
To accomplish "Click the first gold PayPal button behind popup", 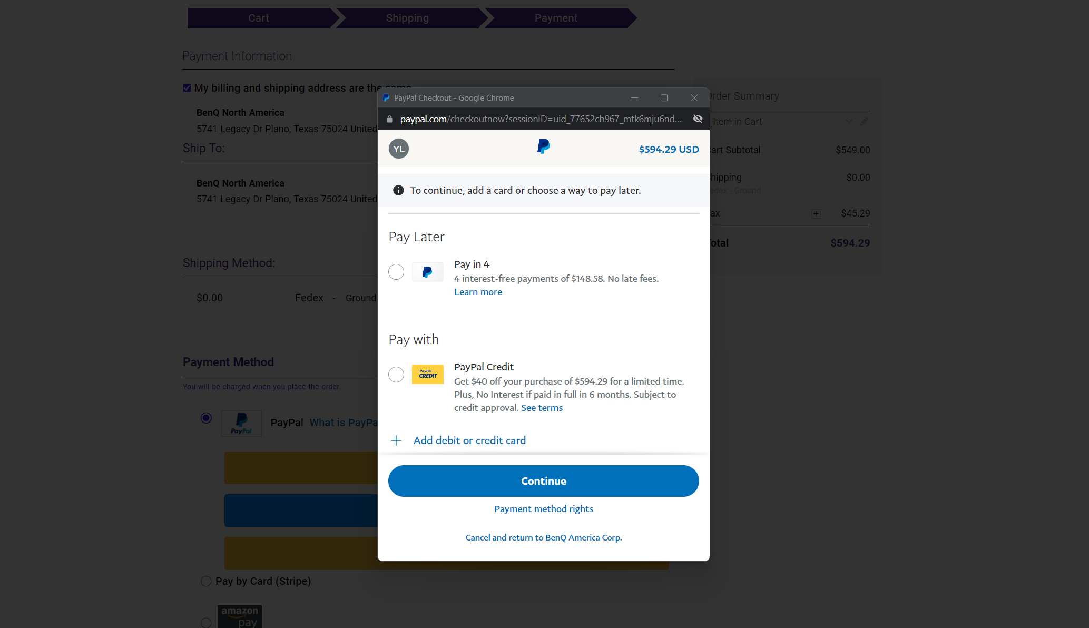I will tap(301, 468).
